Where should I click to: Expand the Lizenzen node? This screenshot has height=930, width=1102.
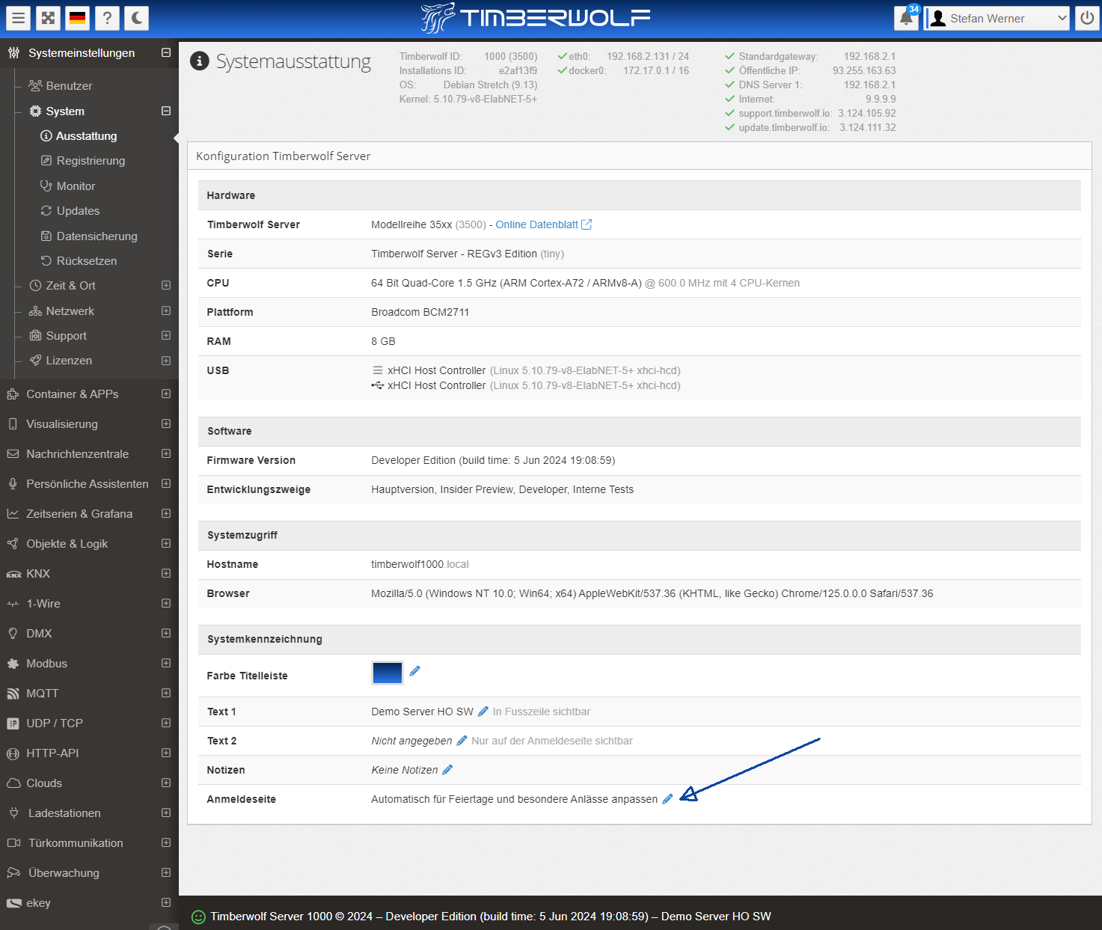(166, 361)
